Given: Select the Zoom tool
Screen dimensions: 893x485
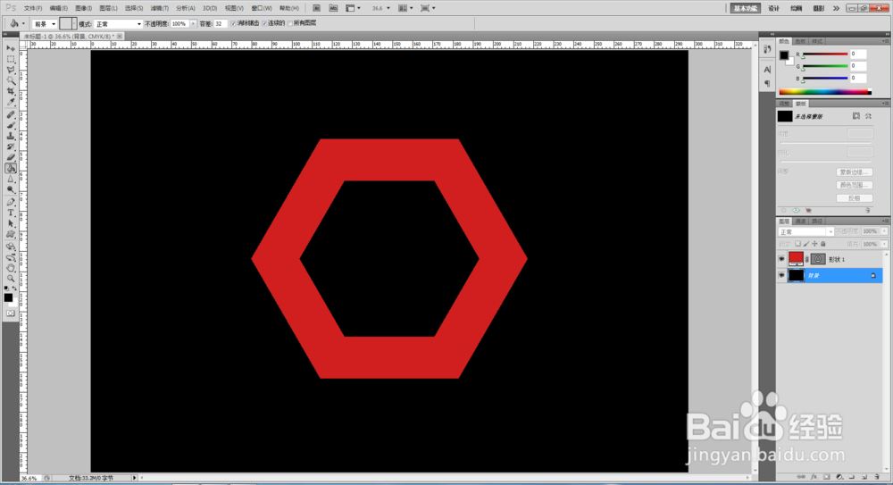Looking at the screenshot, I should pyautogui.click(x=11, y=280).
